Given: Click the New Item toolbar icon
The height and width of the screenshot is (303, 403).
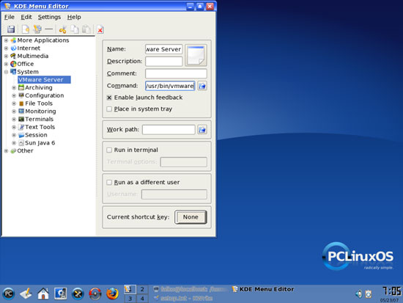Looking at the screenshot, I should coord(26,29).
